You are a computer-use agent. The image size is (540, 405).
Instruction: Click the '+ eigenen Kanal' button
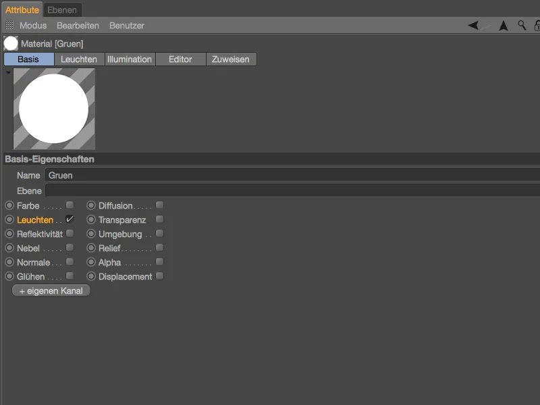click(51, 291)
